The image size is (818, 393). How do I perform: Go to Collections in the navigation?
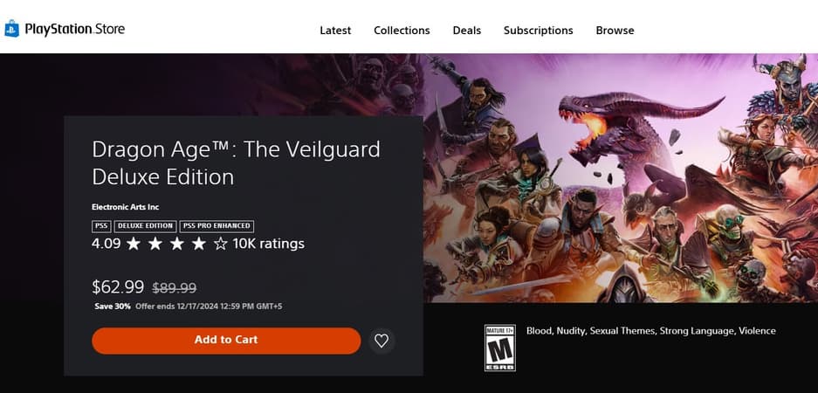402,30
